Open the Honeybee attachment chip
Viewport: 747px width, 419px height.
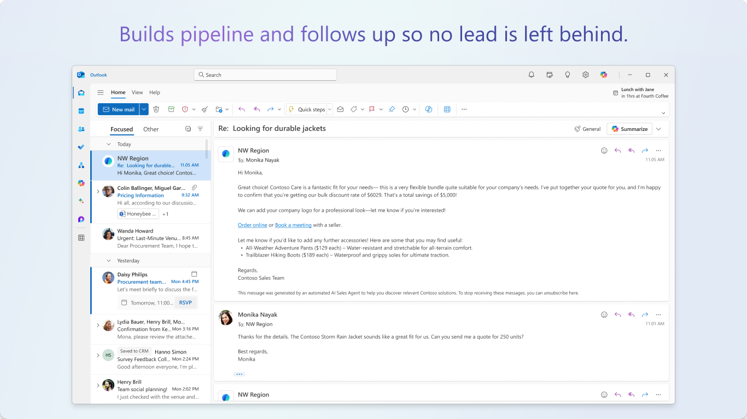coord(138,214)
